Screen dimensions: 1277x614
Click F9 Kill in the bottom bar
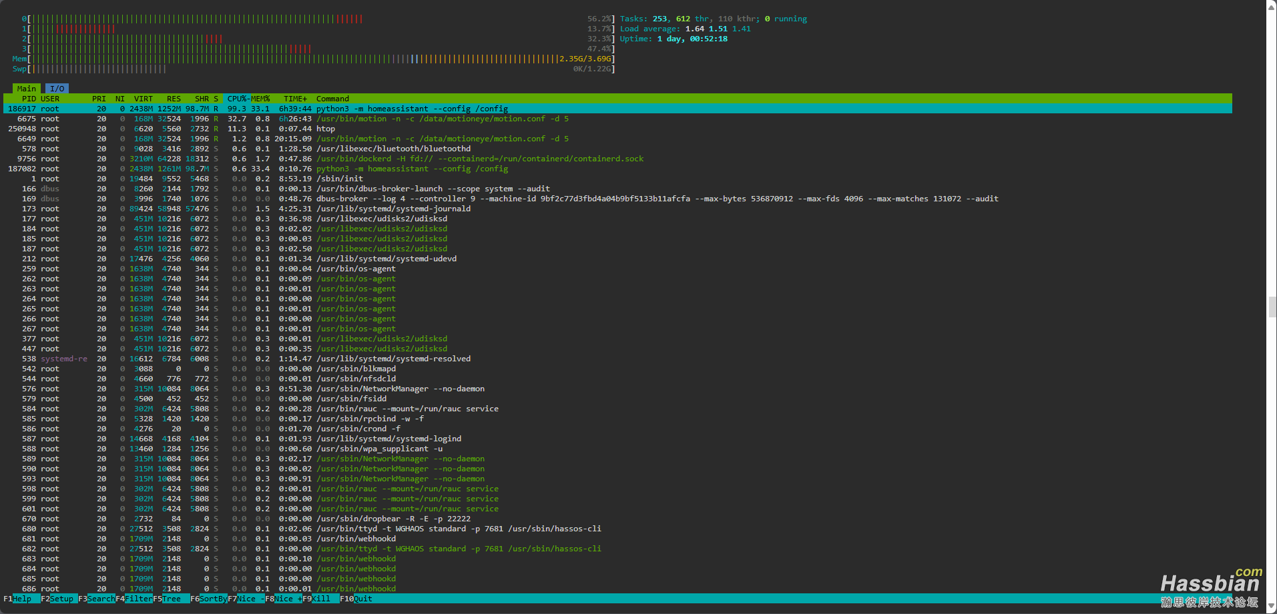pos(320,599)
